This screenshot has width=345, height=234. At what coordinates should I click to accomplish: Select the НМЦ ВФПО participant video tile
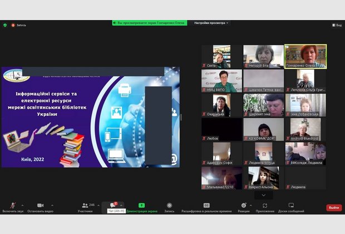coord(221,80)
